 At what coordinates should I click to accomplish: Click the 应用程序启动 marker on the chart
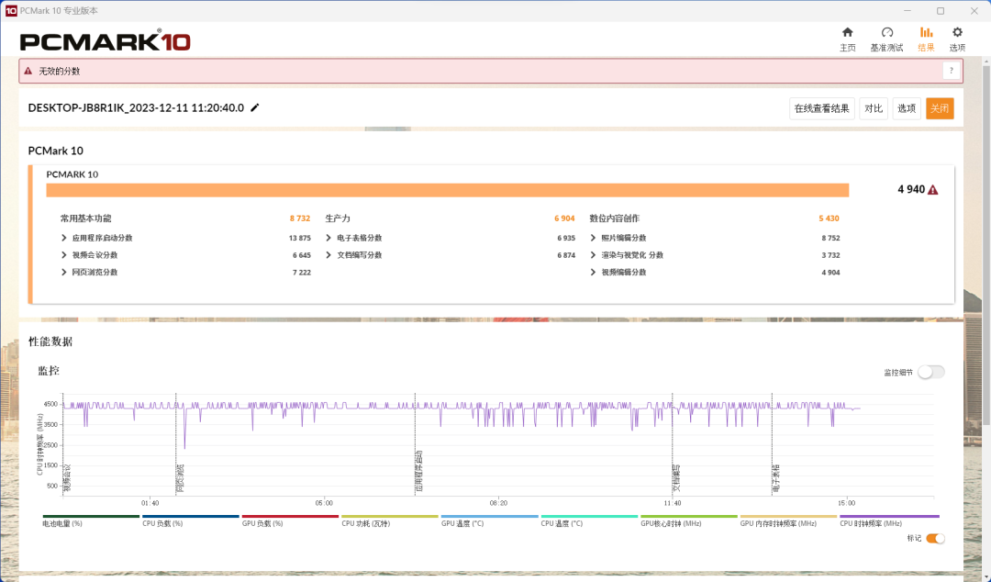tap(419, 471)
